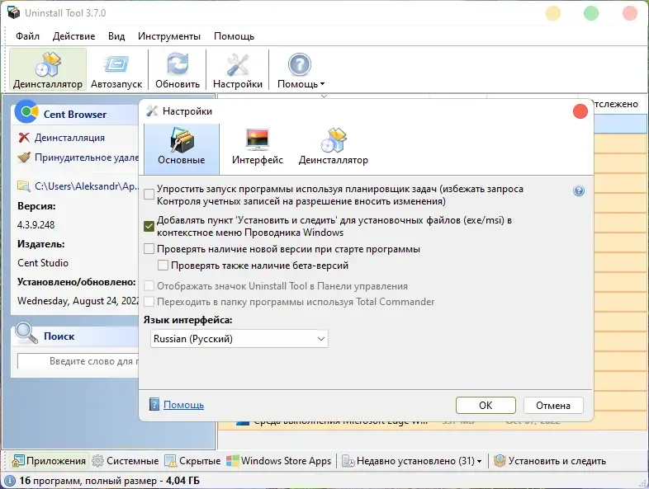Click the magnifier icon in Поиск panel

click(26, 333)
